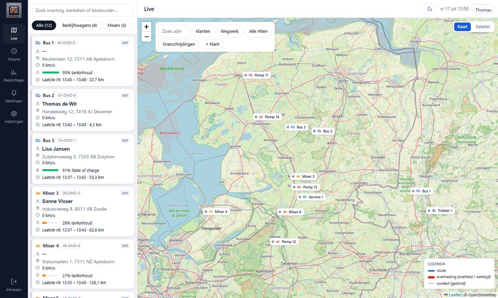
Task: Select Pomp 11 marker on the map
Action: tap(257, 75)
